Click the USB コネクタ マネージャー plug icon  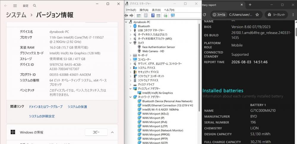pyautogui.click(x=135, y=30)
